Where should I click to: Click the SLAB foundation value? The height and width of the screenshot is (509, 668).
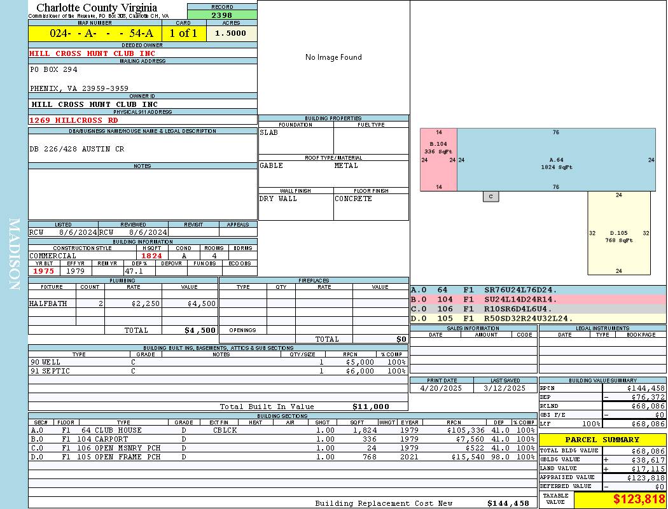269,132
